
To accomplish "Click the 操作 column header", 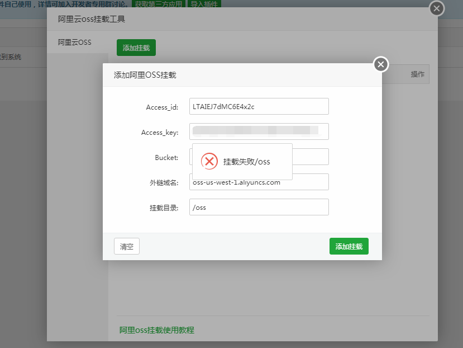I will coord(418,74).
